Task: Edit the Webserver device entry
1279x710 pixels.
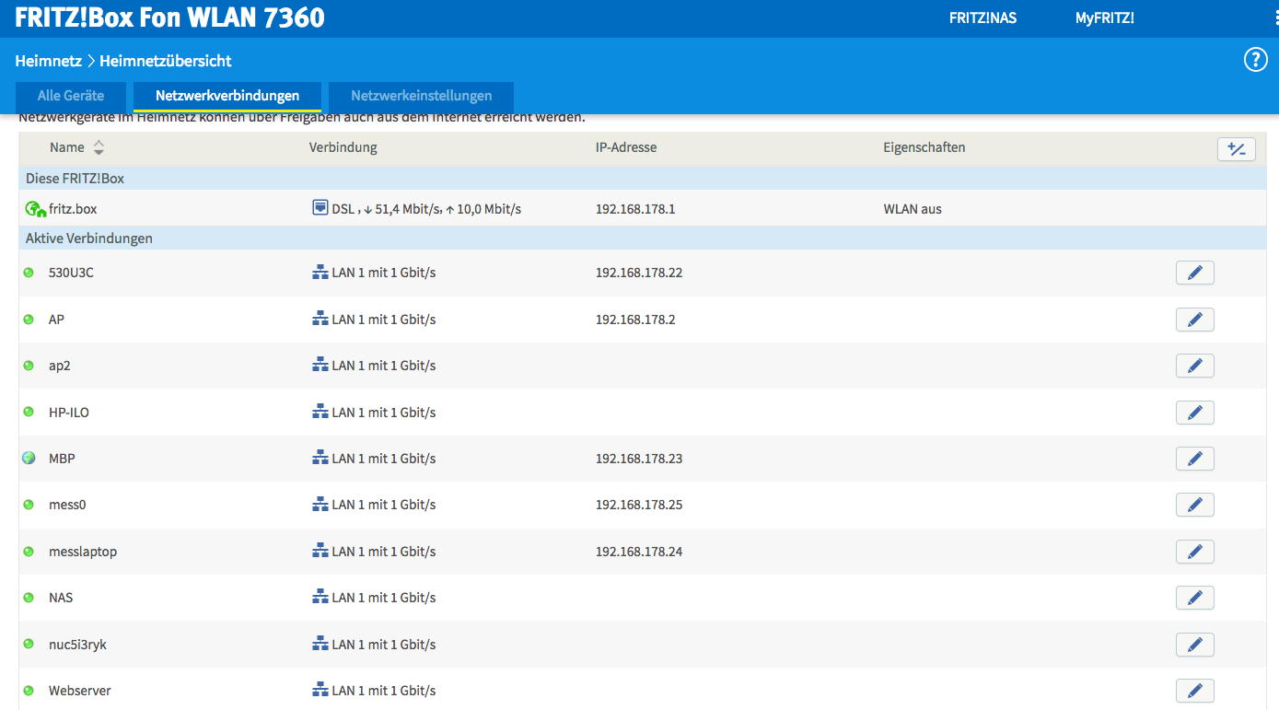Action: coord(1194,691)
